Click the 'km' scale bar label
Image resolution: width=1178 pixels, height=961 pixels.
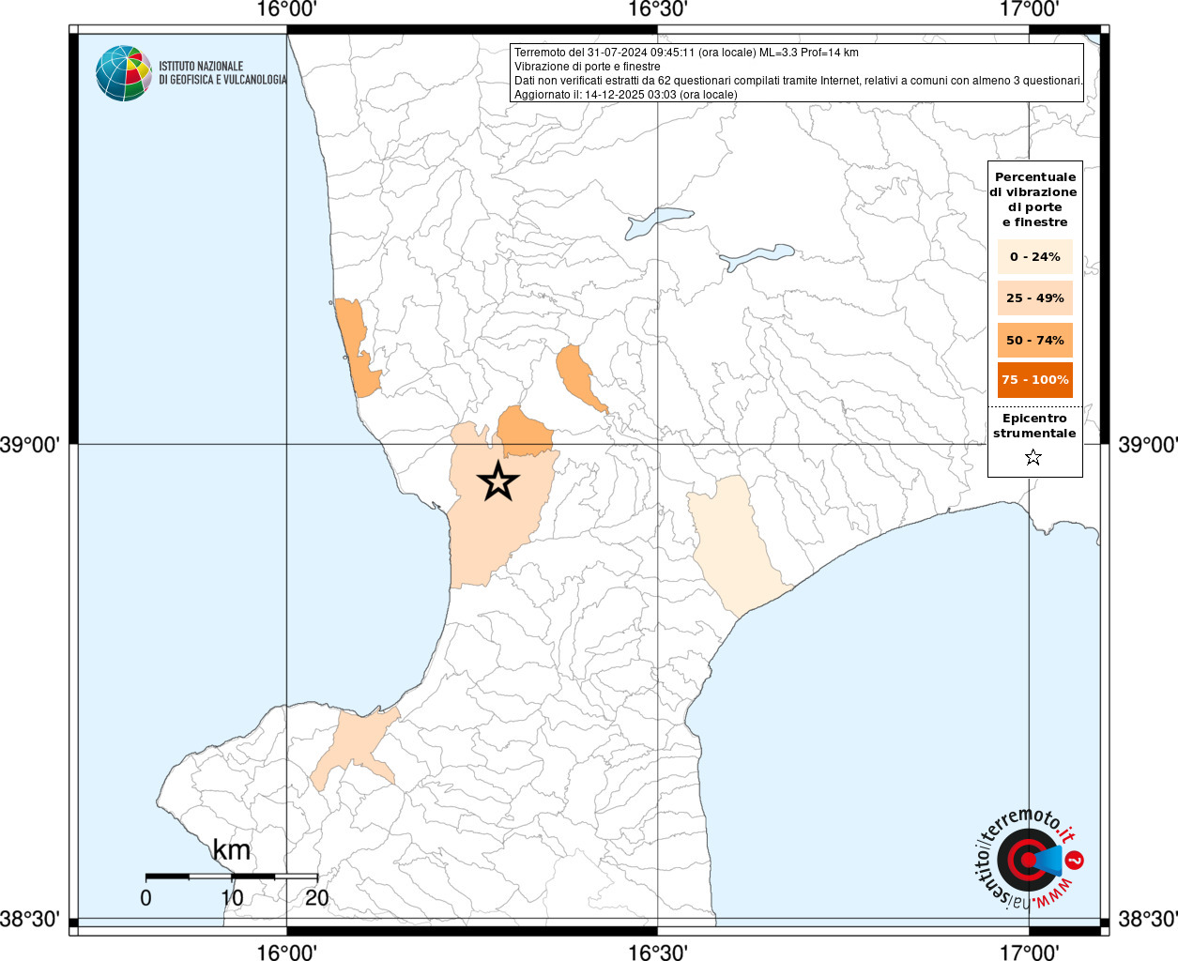tap(231, 850)
